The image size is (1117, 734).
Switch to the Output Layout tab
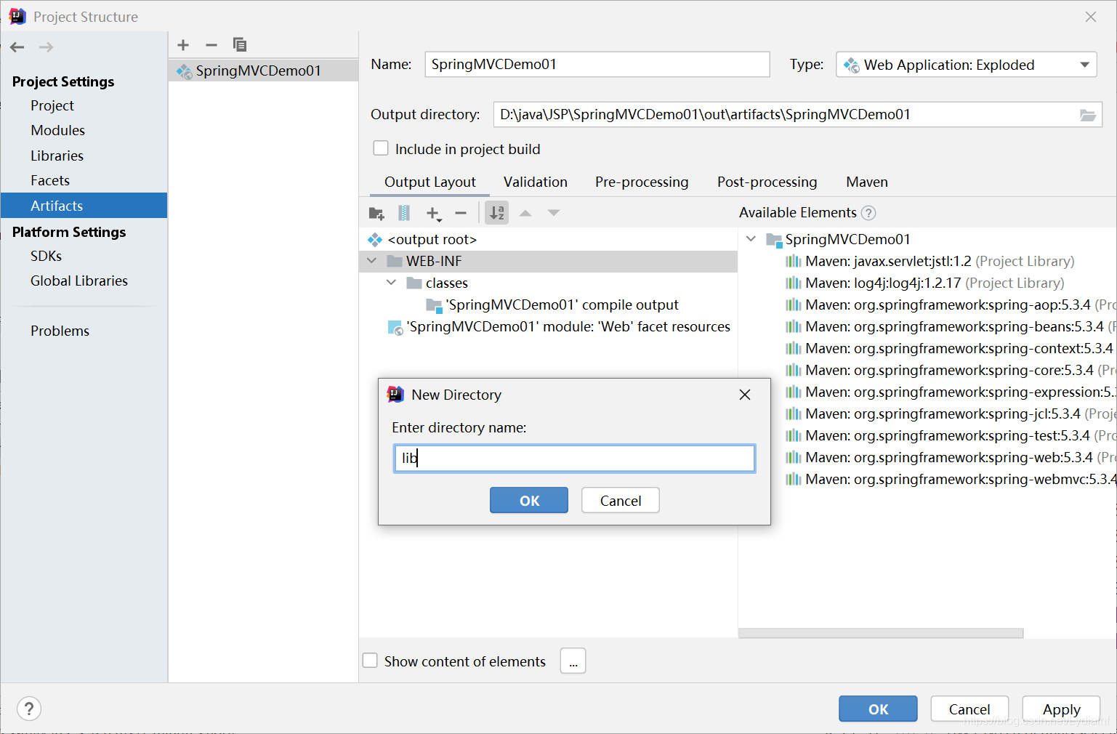(x=430, y=182)
